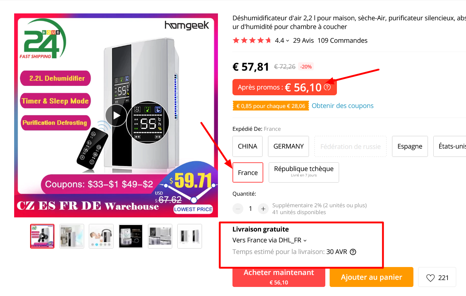Screen dimensions: 466x296
Task: Open Obtenir des coupons
Action: [342, 105]
